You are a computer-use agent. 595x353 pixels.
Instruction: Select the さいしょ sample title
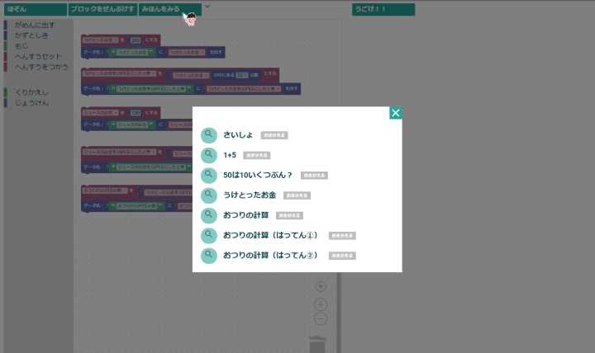tap(236, 134)
